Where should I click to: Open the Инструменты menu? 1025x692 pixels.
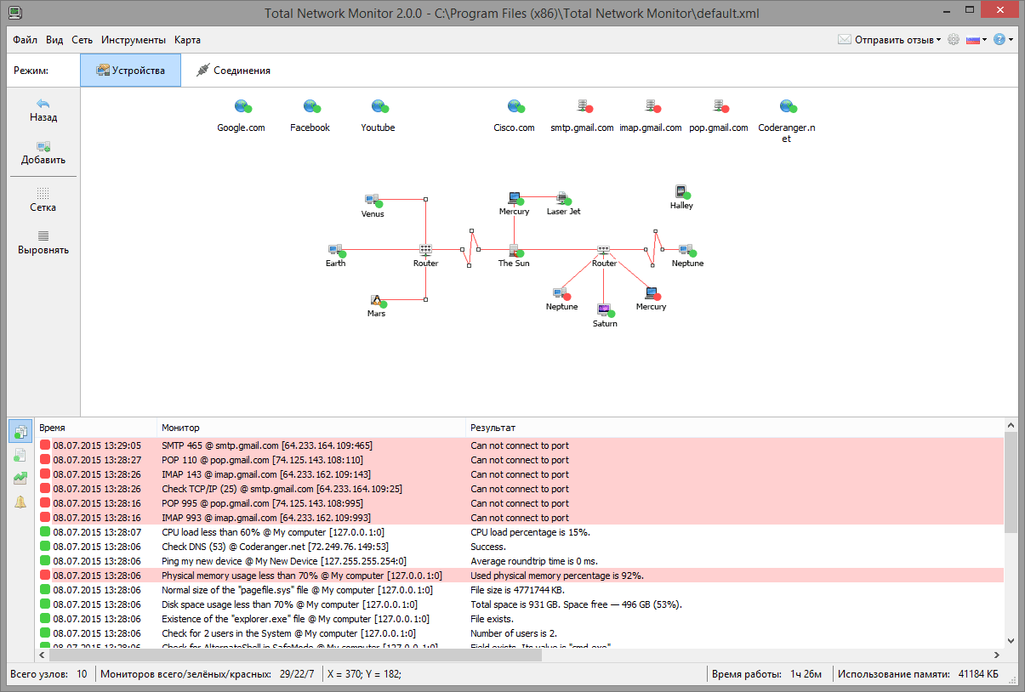click(134, 39)
